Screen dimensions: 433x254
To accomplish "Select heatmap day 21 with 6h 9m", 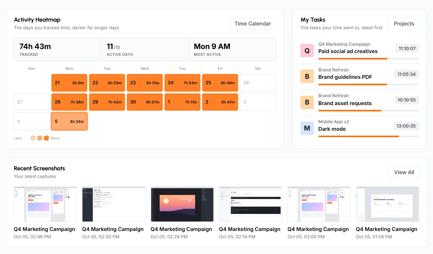I will tap(69, 83).
